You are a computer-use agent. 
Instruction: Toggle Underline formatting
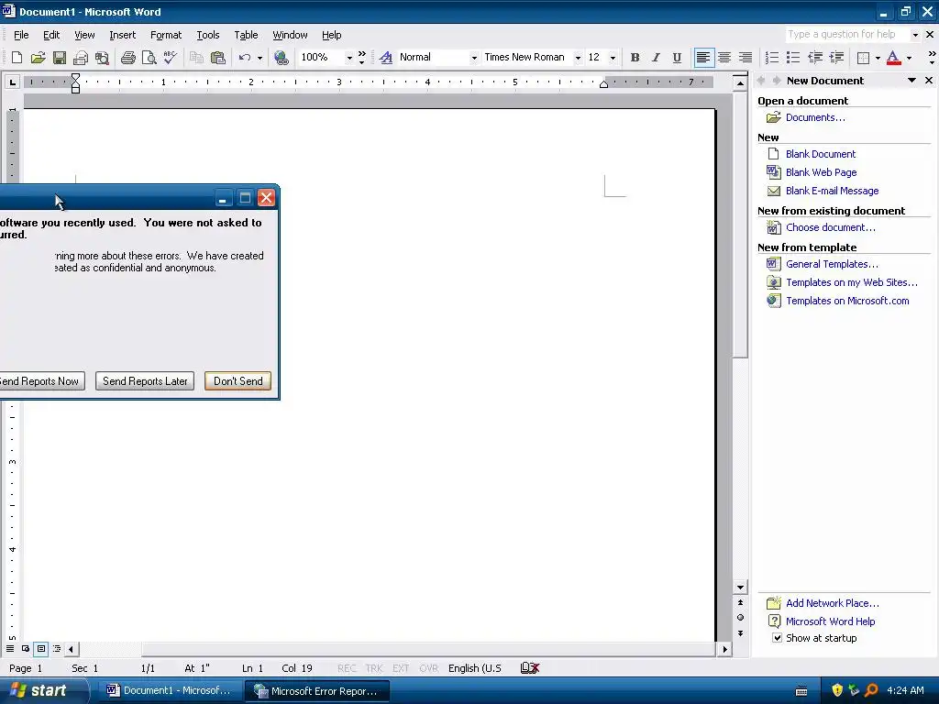coord(677,58)
